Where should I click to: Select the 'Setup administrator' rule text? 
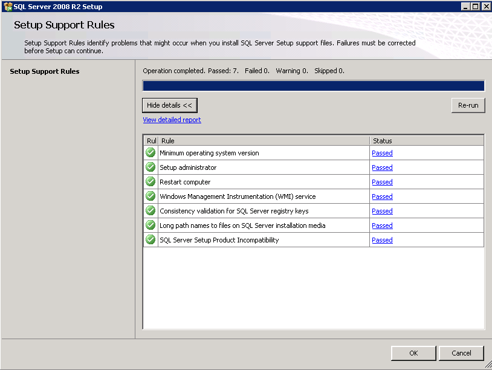188,167
